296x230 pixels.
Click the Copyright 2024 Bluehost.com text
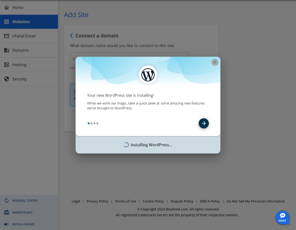pyautogui.click(x=178, y=209)
